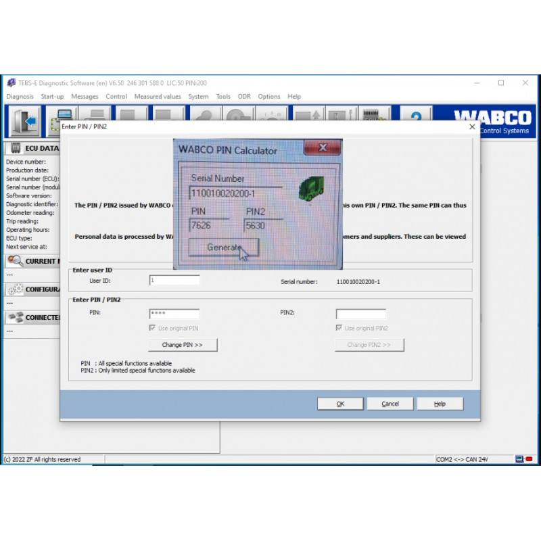Click the connection status icon in system tray
This screenshot has width=541, height=541.
[x=519, y=458]
